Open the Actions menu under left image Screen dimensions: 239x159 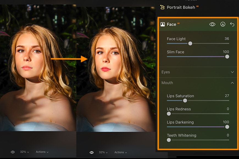coord(42,152)
